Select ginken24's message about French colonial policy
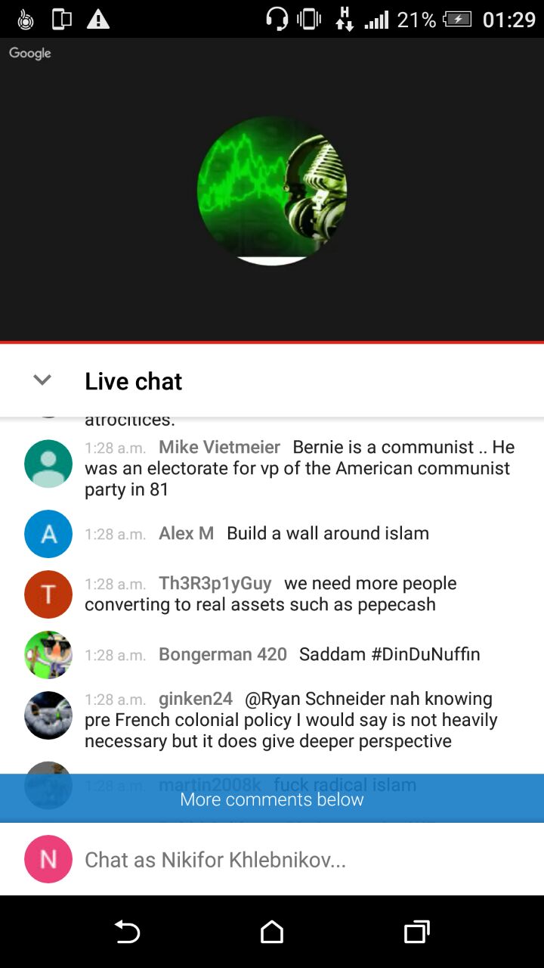 coord(291,720)
